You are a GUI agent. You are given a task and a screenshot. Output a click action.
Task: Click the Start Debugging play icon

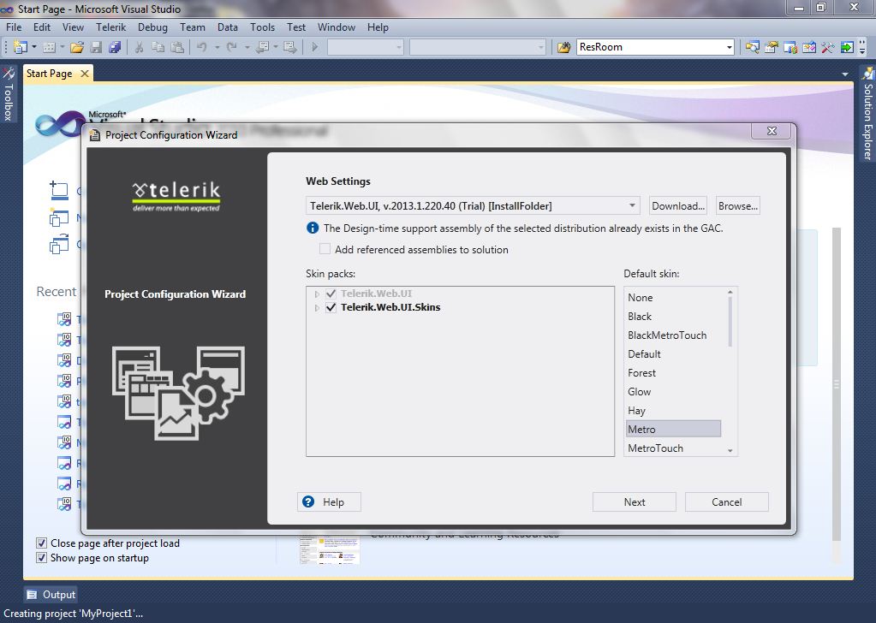(x=314, y=47)
